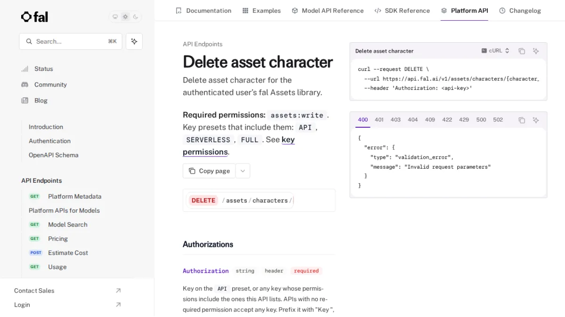This screenshot has height=317, width=565.
Task: Click the arrow icon beside Login
Action: tap(118, 305)
